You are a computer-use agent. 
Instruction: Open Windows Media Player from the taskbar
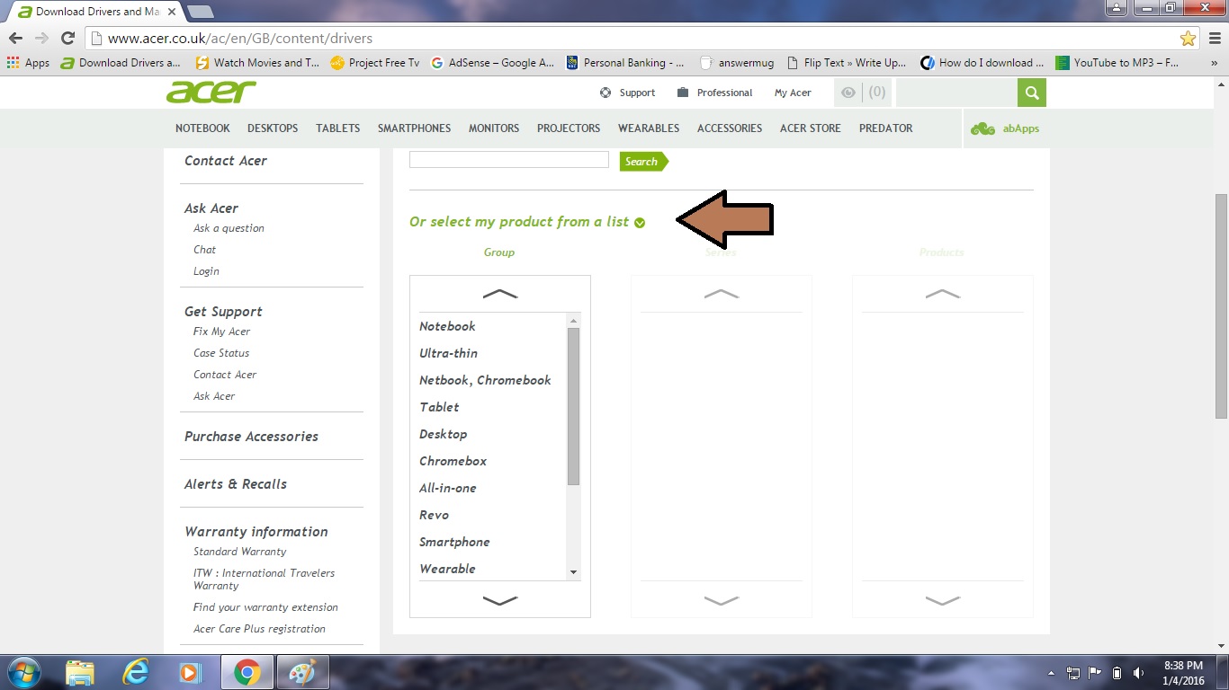190,672
